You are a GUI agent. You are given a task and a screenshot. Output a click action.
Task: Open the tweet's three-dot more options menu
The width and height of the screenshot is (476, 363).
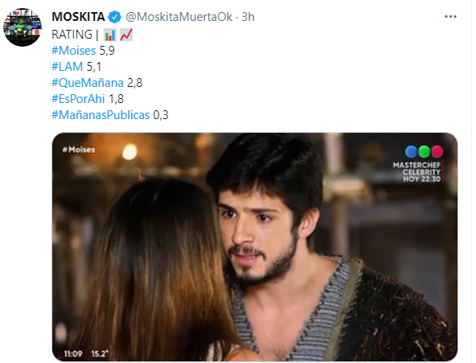coord(450,17)
